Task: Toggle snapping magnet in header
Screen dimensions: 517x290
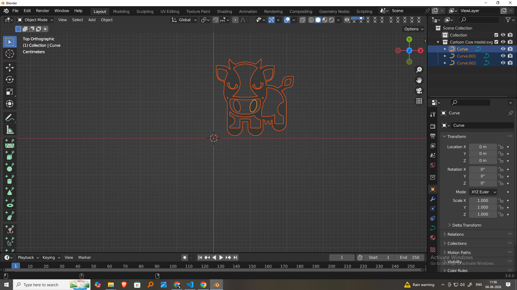Action: (x=216, y=20)
